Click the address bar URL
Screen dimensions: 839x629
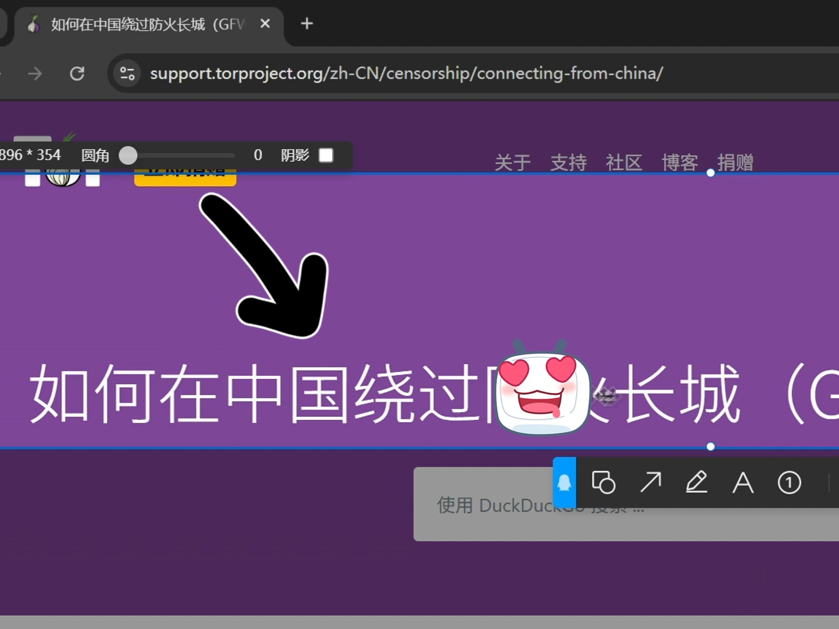coord(407,73)
